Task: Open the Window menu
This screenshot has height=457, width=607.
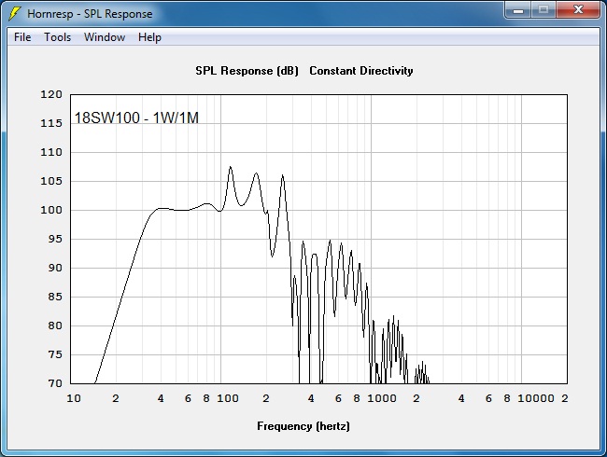Action: 105,37
